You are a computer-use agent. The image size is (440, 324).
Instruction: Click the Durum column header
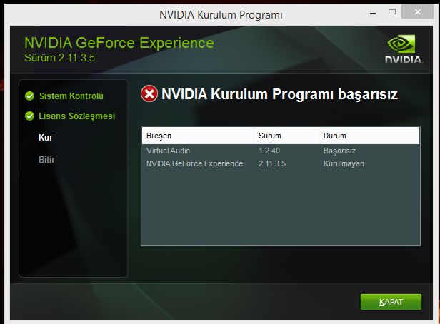pyautogui.click(x=369, y=136)
